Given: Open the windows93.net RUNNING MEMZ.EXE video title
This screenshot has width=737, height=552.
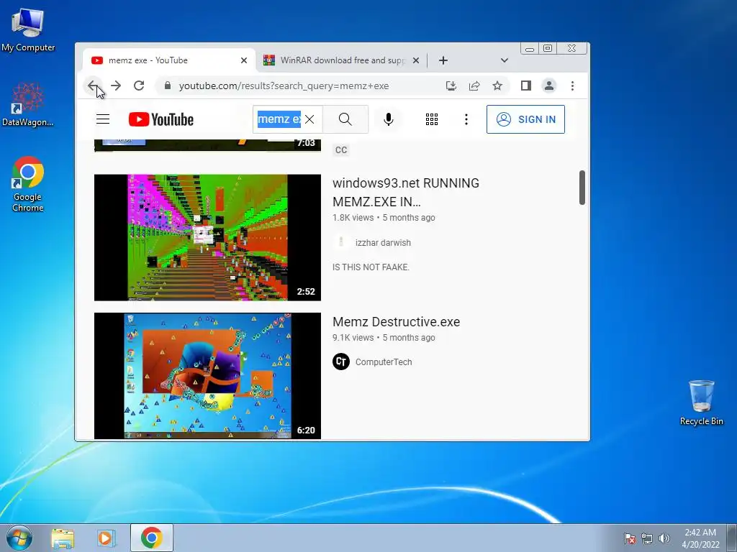Looking at the screenshot, I should 406,193.
